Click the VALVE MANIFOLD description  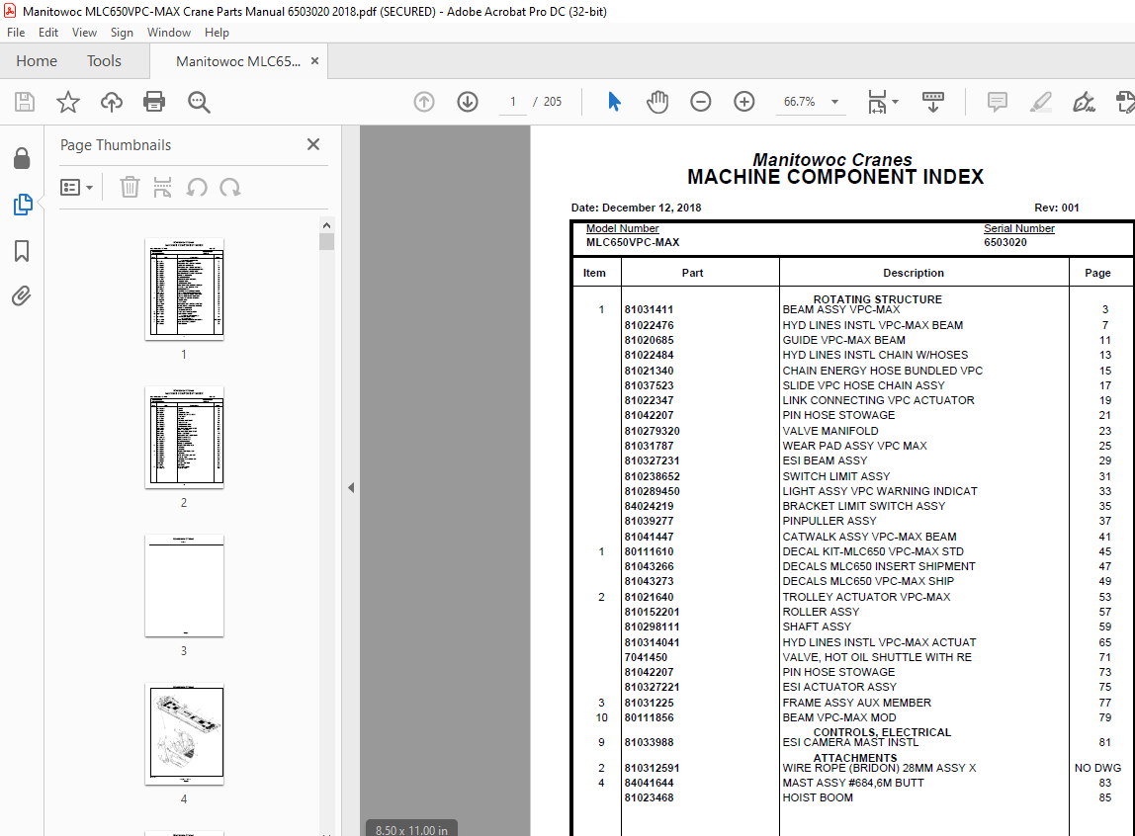coord(830,430)
